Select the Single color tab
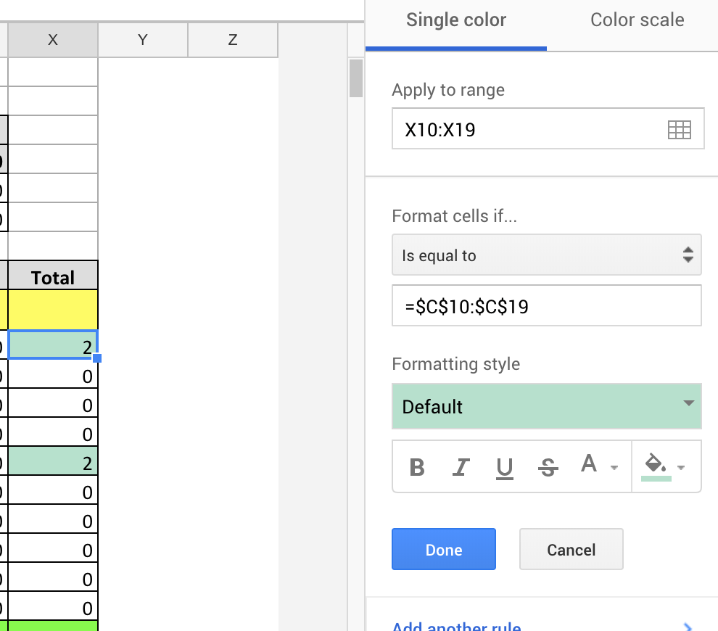 pos(456,20)
